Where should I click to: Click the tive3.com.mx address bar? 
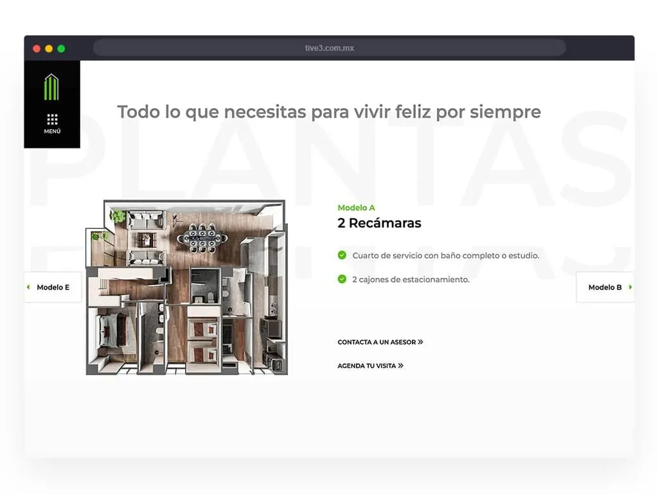point(329,48)
